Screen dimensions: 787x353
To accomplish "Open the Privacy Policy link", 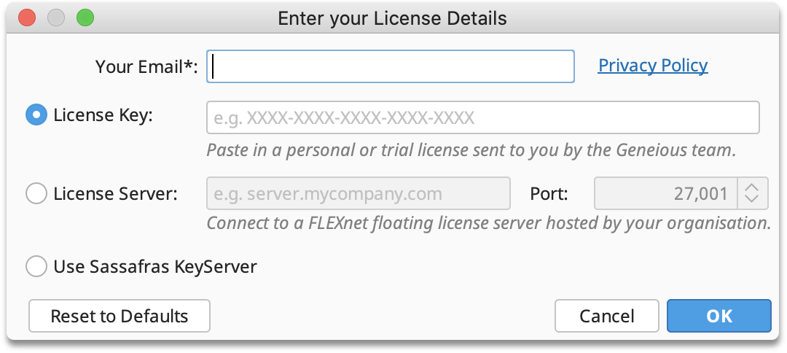I will pos(652,66).
